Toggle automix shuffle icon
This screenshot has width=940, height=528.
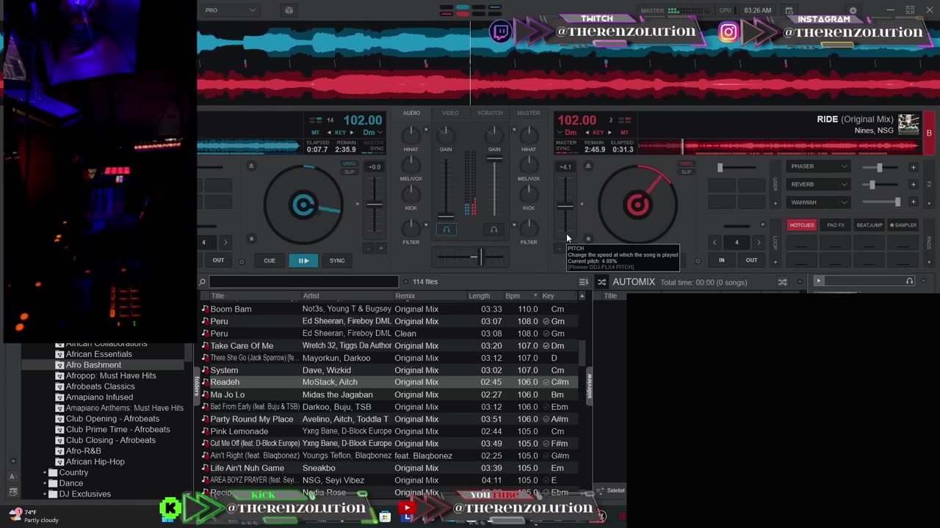coord(601,282)
